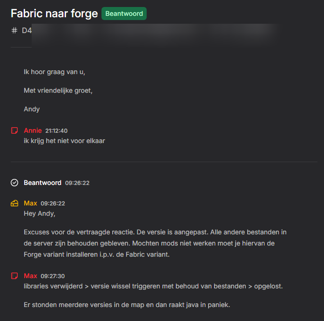
Task: Click the 'libraries verwijderd' note line
Action: [x=153, y=286]
